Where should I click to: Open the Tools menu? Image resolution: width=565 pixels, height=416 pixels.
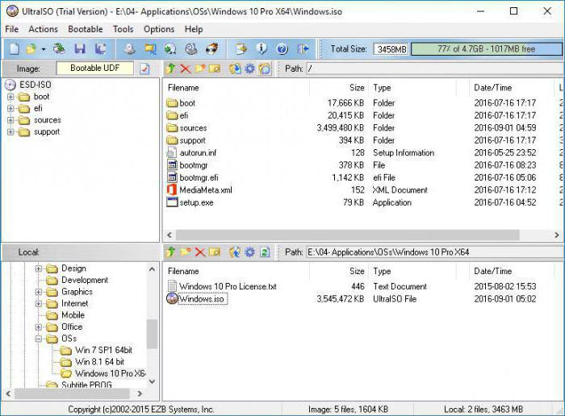tap(123, 29)
